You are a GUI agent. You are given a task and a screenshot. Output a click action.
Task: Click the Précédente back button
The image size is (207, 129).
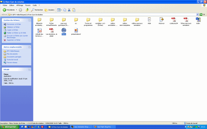[x=10, y=10]
